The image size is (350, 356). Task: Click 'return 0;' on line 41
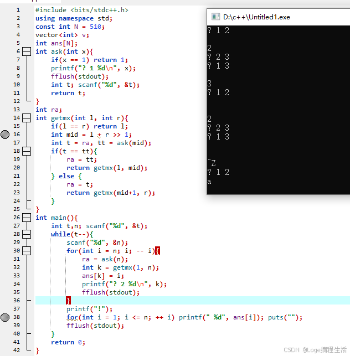68,342
